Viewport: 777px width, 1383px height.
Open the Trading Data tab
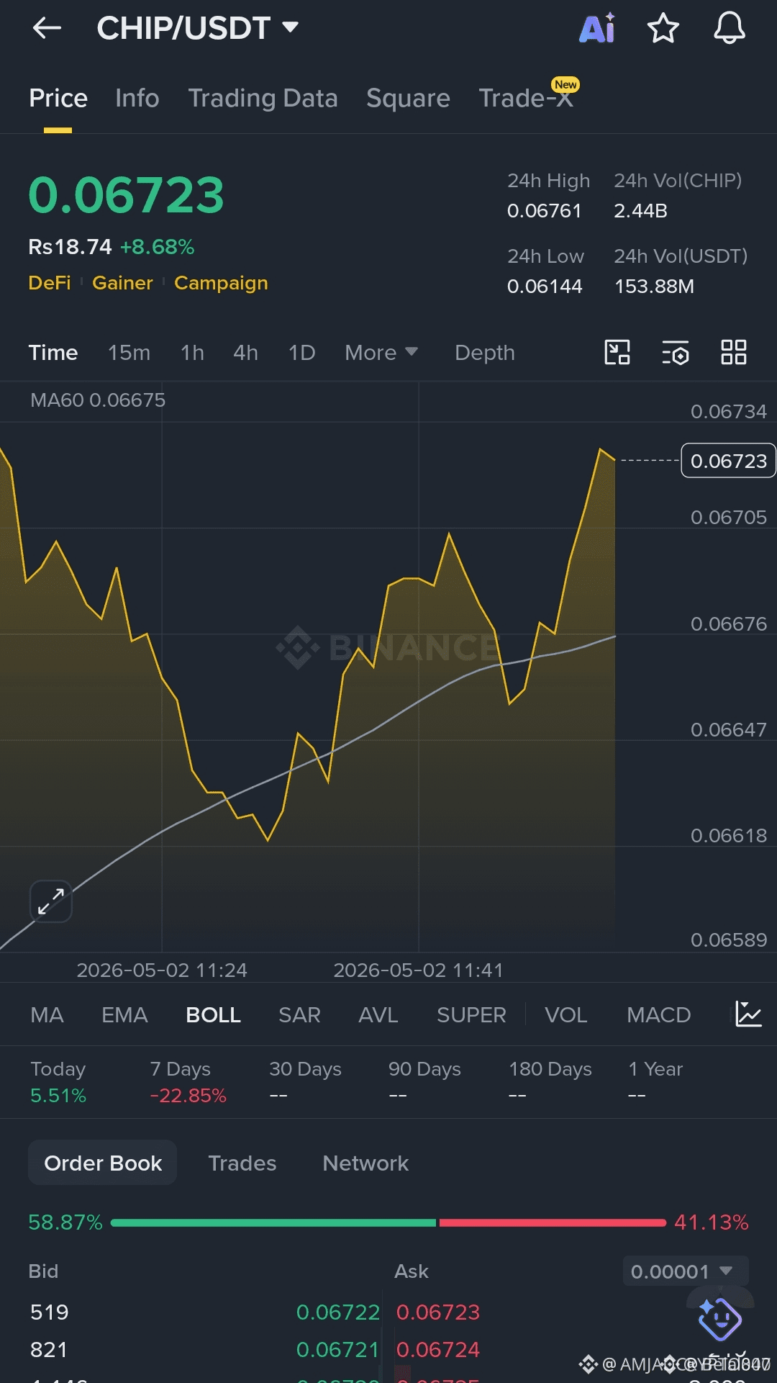263,98
